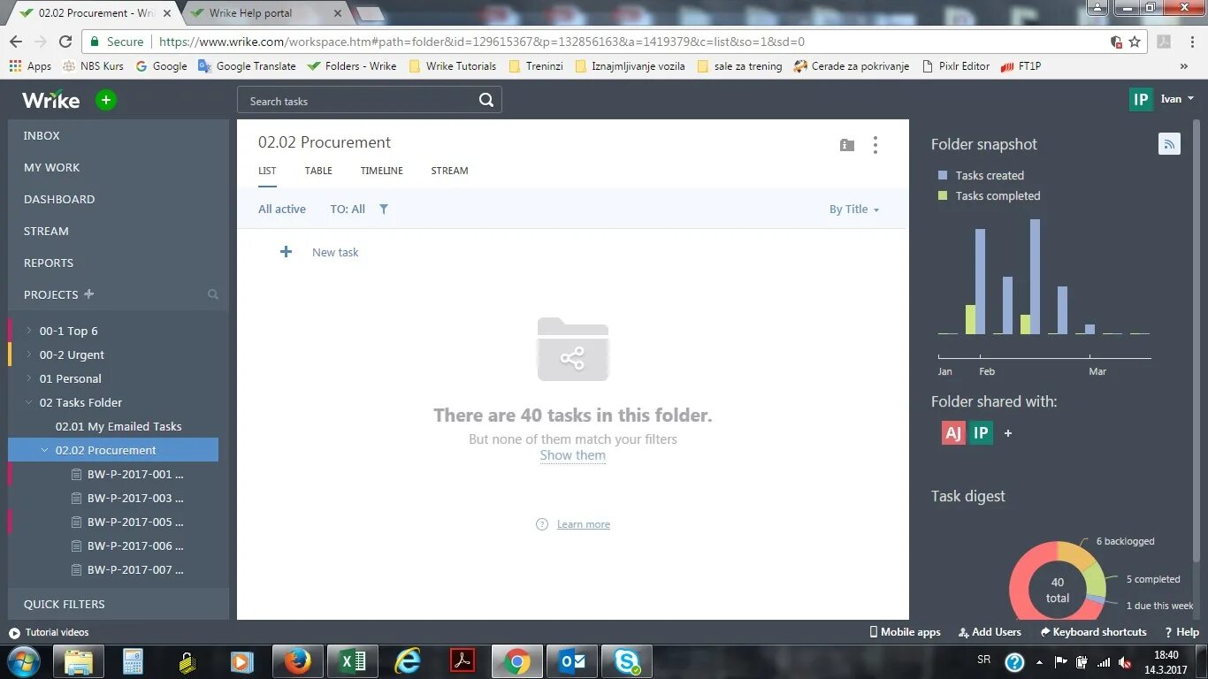This screenshot has height=679, width=1208.
Task: Click the Windows Start button
Action: click(22, 660)
